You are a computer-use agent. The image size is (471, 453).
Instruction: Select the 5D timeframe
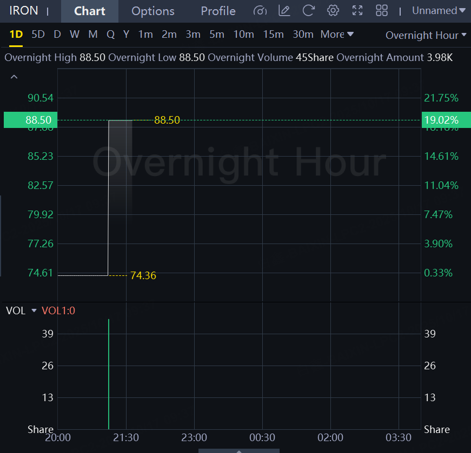tap(38, 35)
